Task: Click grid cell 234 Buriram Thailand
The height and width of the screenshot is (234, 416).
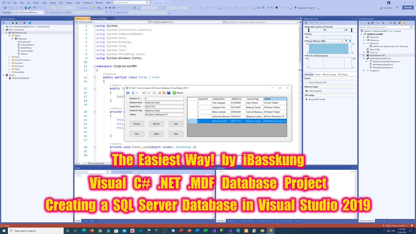Action: pos(275,107)
